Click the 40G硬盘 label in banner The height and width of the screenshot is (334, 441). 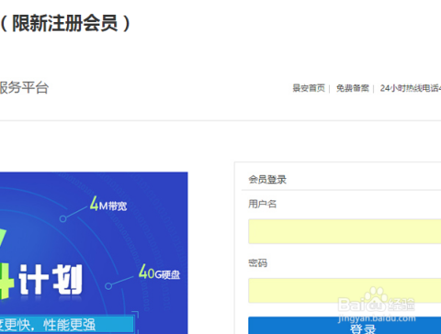pos(159,273)
